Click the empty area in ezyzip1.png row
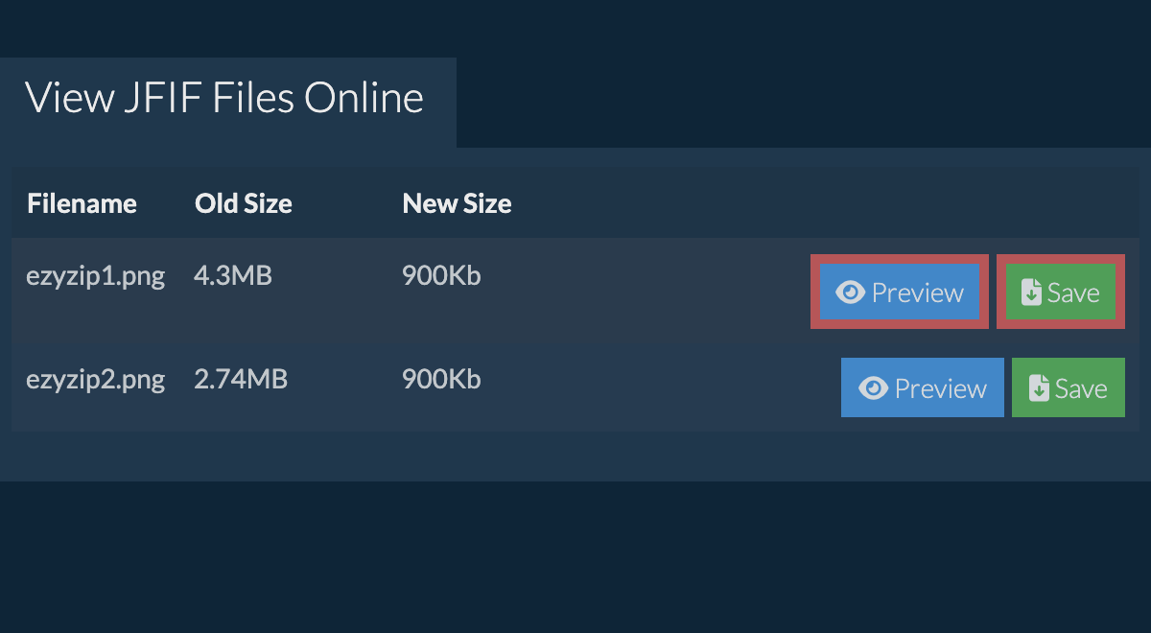 click(643, 292)
